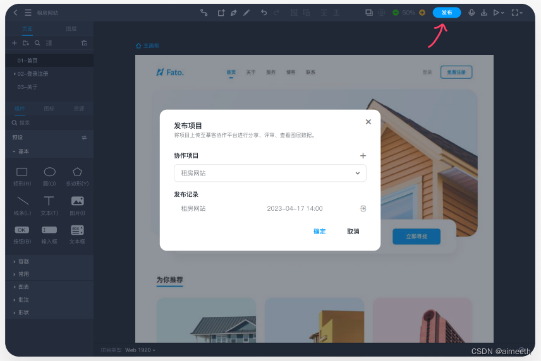Screen dimensions: 541x361
Task: Click the add folder icon in pages panel
Action: [x=25, y=43]
